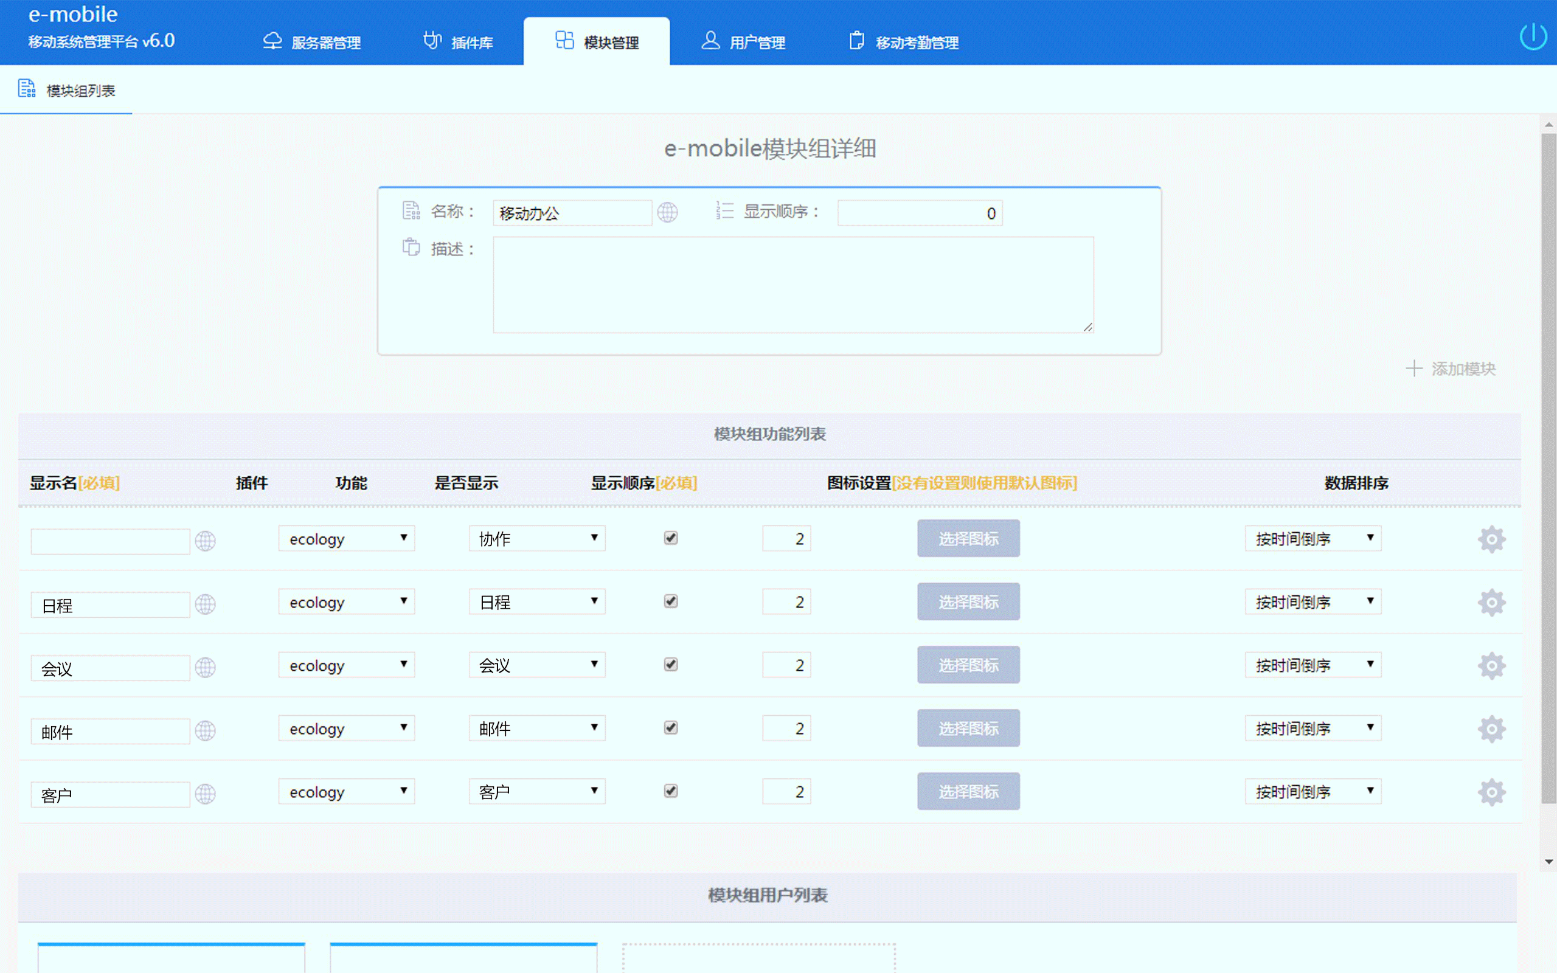Open gear settings for 客户 row

tap(1491, 792)
